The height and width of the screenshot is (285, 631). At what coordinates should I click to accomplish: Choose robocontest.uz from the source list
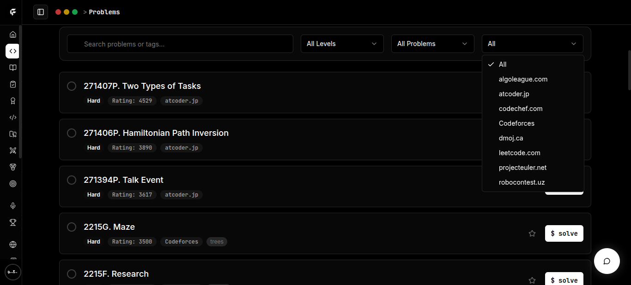tap(533, 182)
